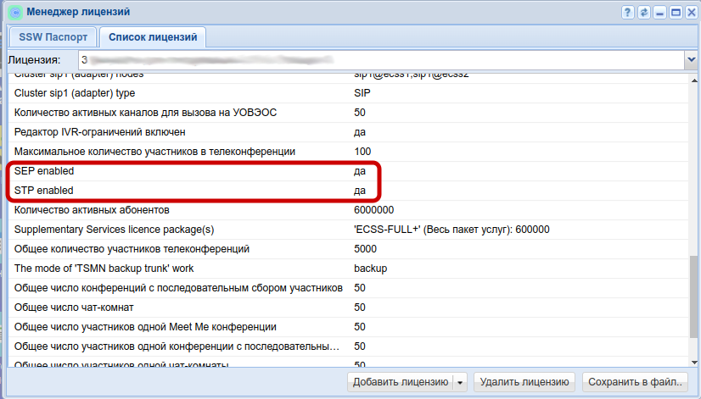This screenshot has width=701, height=399.
Task: Select the Список лицензий tab
Action: 153,37
